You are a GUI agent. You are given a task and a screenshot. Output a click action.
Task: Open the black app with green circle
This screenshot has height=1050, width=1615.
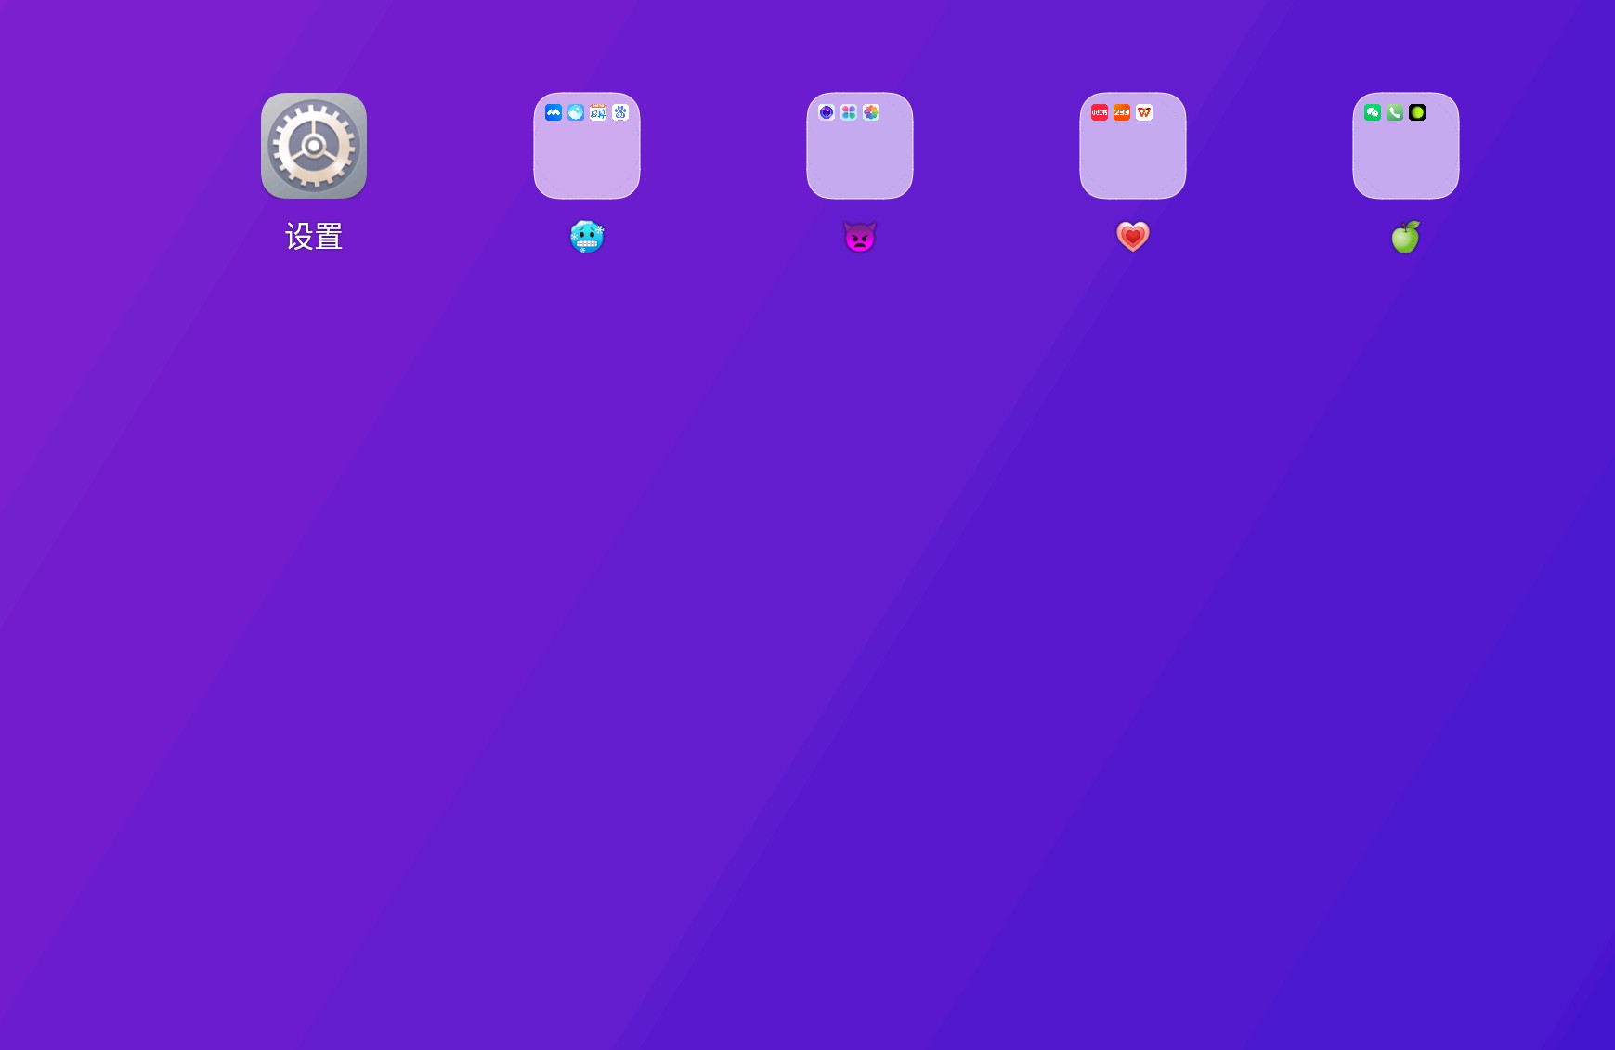1417,112
